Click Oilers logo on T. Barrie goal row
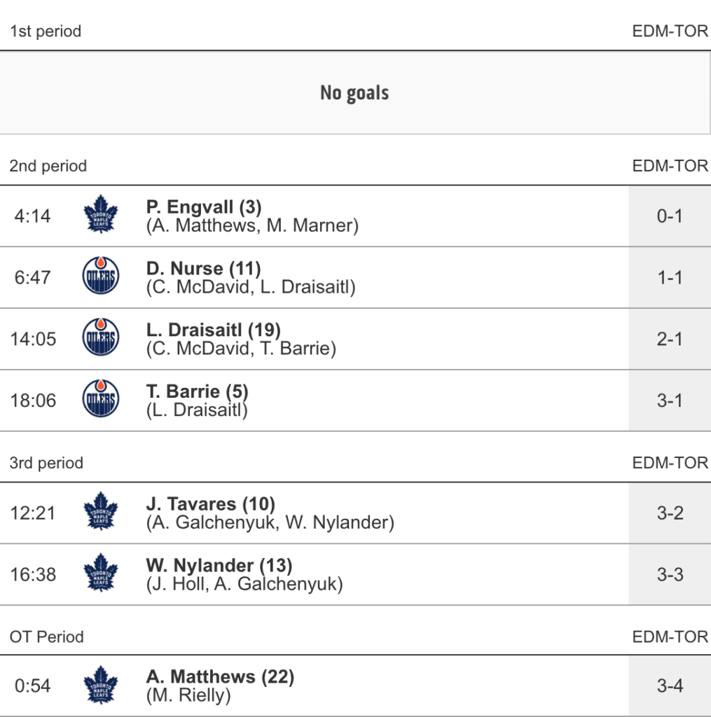This screenshot has height=717, width=711. [x=100, y=401]
